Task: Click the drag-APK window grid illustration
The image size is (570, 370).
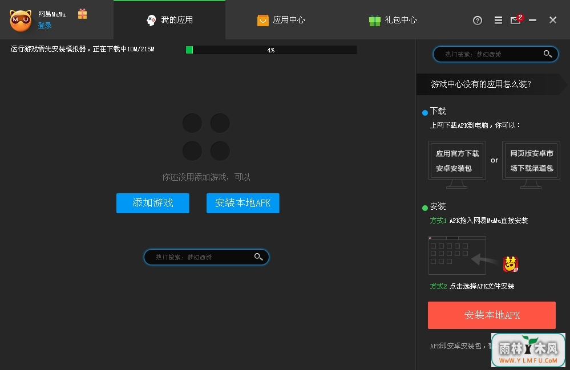Action: point(457,255)
